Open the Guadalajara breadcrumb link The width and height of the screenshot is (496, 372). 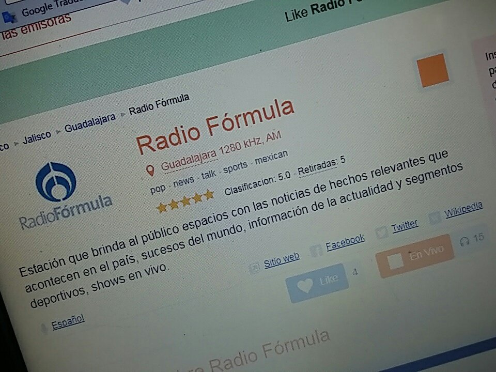[x=90, y=123]
